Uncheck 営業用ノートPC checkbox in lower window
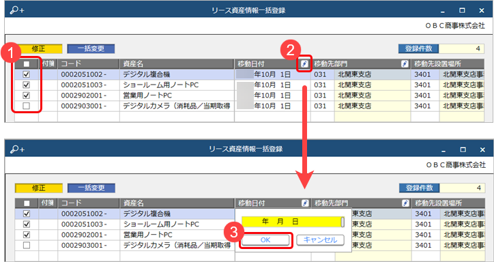Viewport: 494px width, 262px height. tap(27, 235)
